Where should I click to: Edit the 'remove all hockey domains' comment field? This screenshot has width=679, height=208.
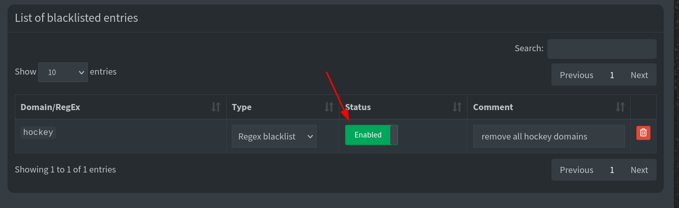549,136
